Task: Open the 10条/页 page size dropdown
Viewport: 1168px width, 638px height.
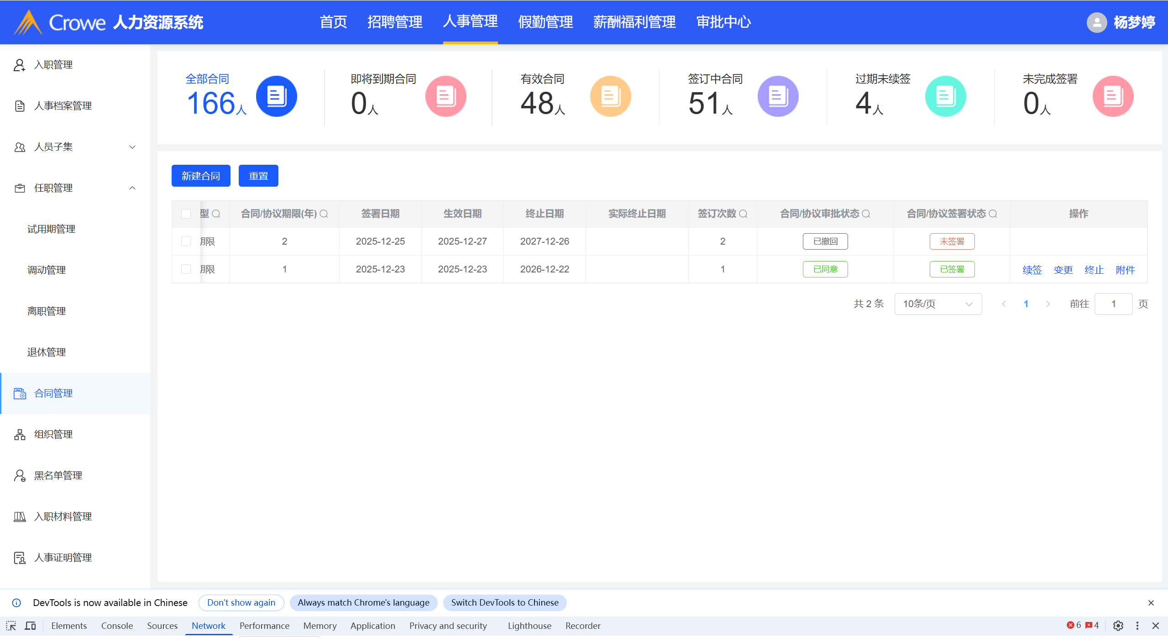Action: pos(938,304)
